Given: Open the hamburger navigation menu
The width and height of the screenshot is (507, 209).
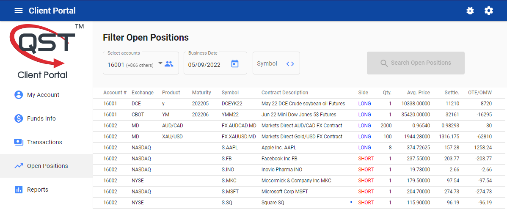Looking at the screenshot, I should tap(19, 11).
